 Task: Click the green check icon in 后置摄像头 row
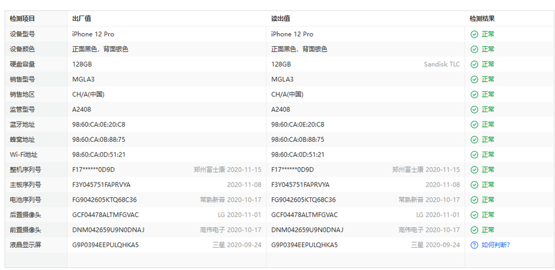click(x=474, y=215)
